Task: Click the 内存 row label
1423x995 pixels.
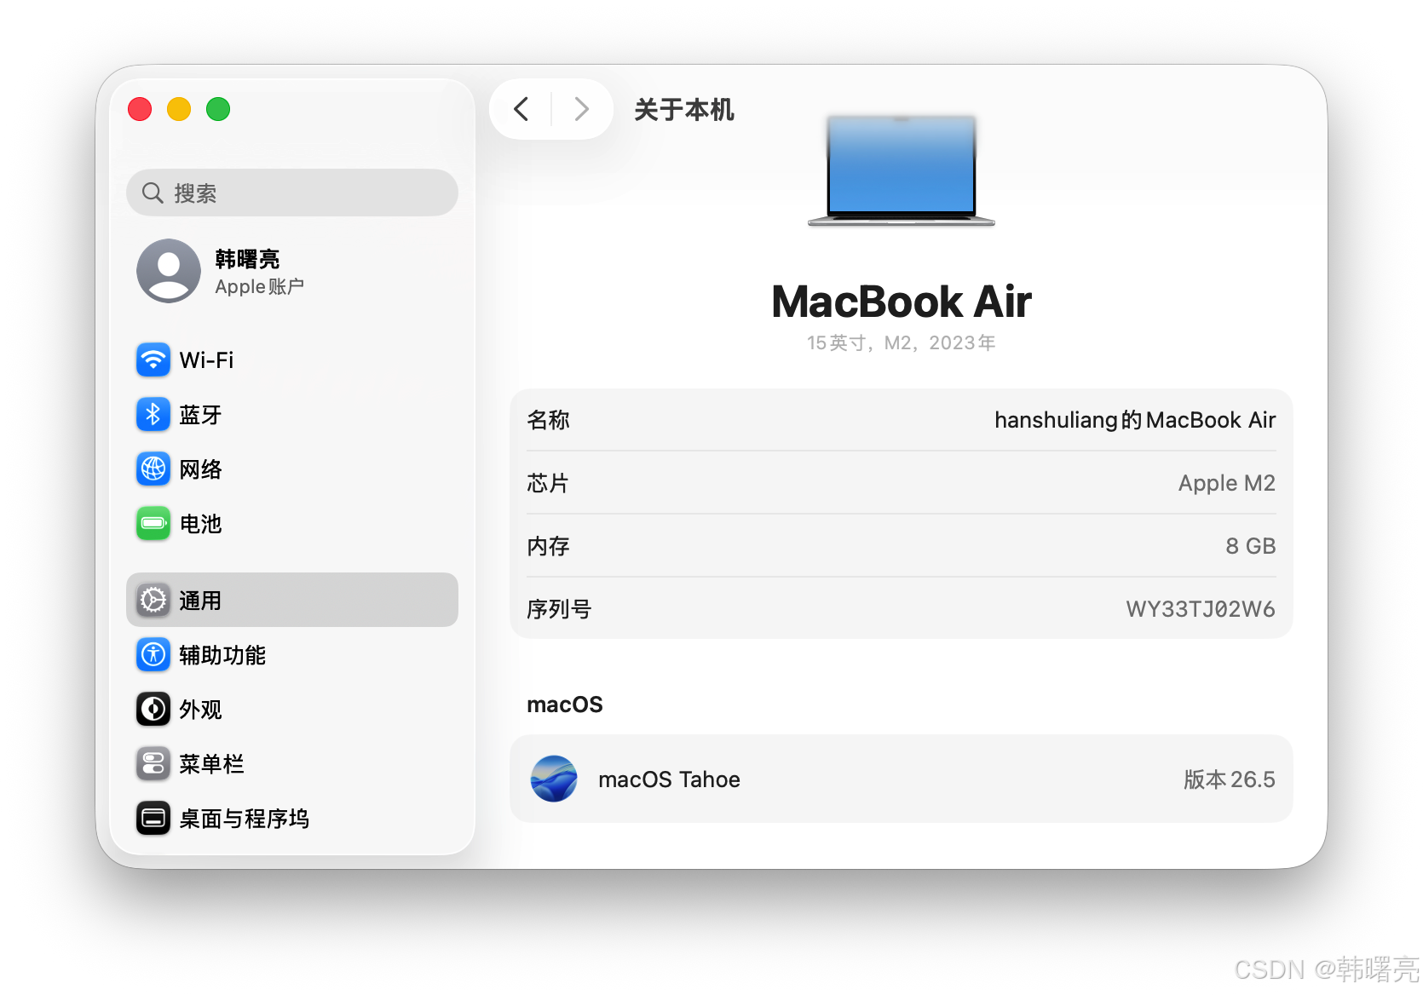Action: pos(548,546)
